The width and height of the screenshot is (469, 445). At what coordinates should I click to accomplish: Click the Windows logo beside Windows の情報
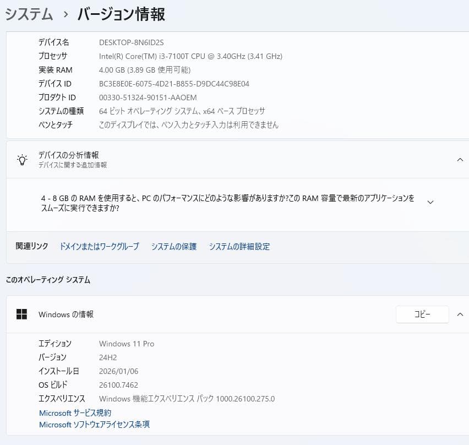point(22,314)
